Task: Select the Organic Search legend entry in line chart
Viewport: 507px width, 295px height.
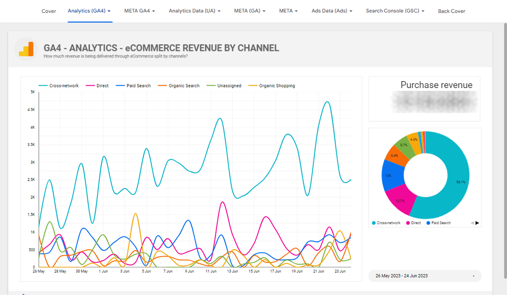Action: tap(179, 86)
